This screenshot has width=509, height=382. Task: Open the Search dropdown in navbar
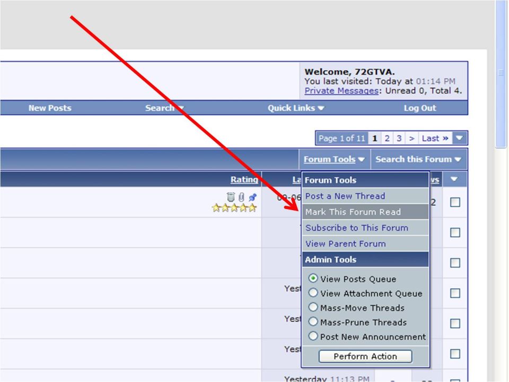click(x=164, y=108)
